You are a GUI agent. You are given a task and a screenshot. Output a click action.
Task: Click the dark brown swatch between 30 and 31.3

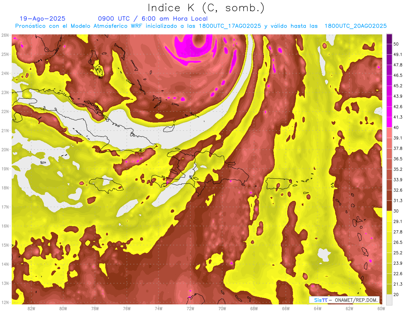pos(389,206)
